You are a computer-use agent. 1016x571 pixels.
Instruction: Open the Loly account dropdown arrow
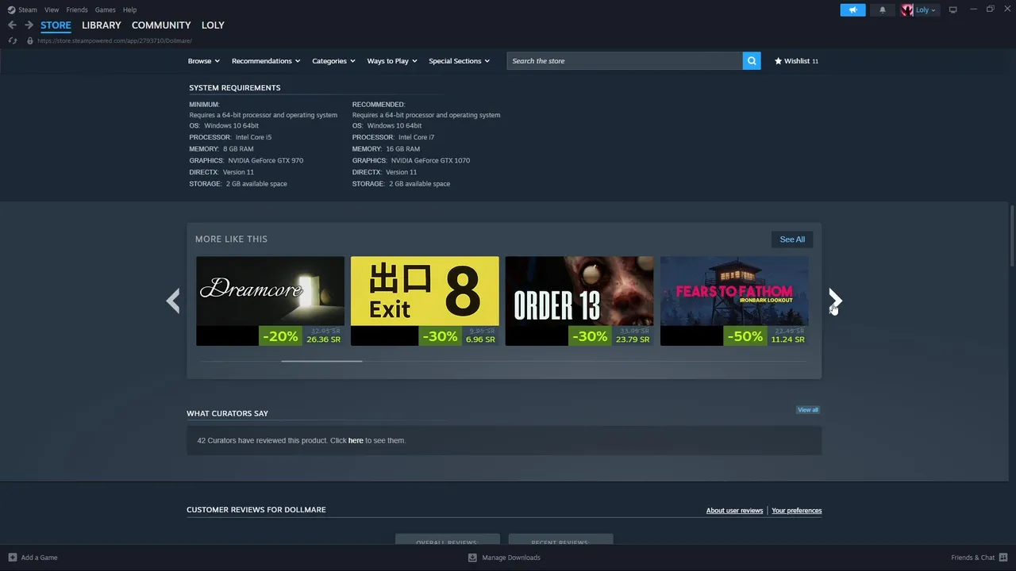(933, 10)
